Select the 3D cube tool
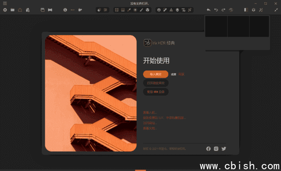The image size is (281, 171). [148, 10]
